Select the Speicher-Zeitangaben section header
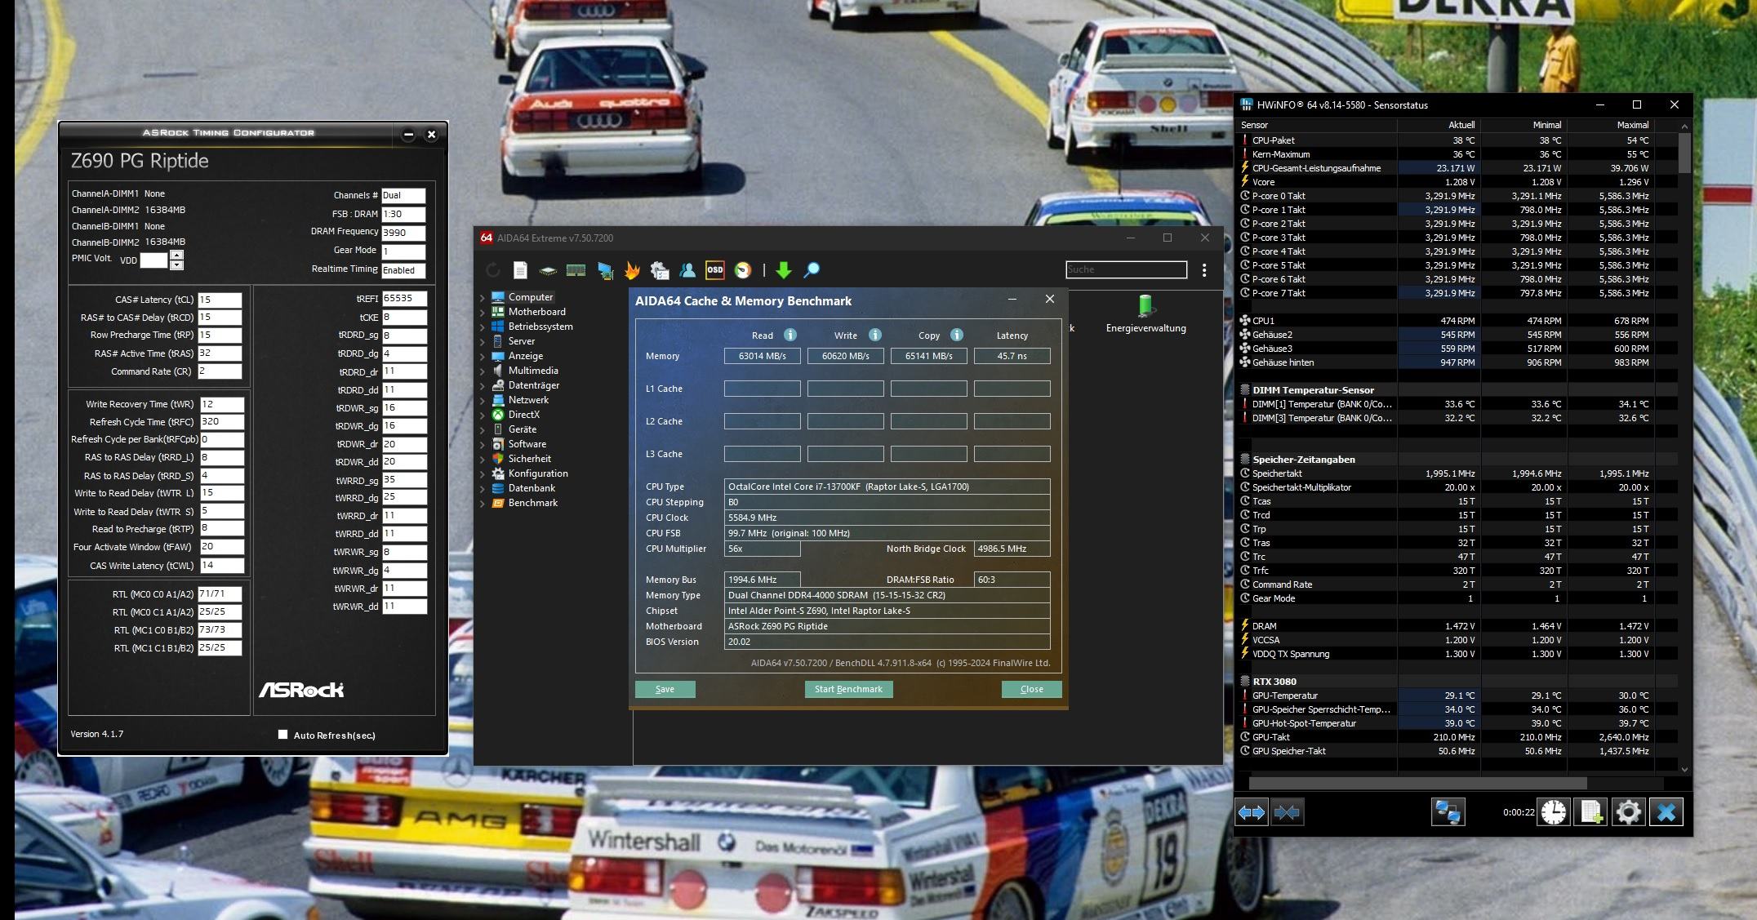This screenshot has width=1757, height=920. tap(1303, 460)
